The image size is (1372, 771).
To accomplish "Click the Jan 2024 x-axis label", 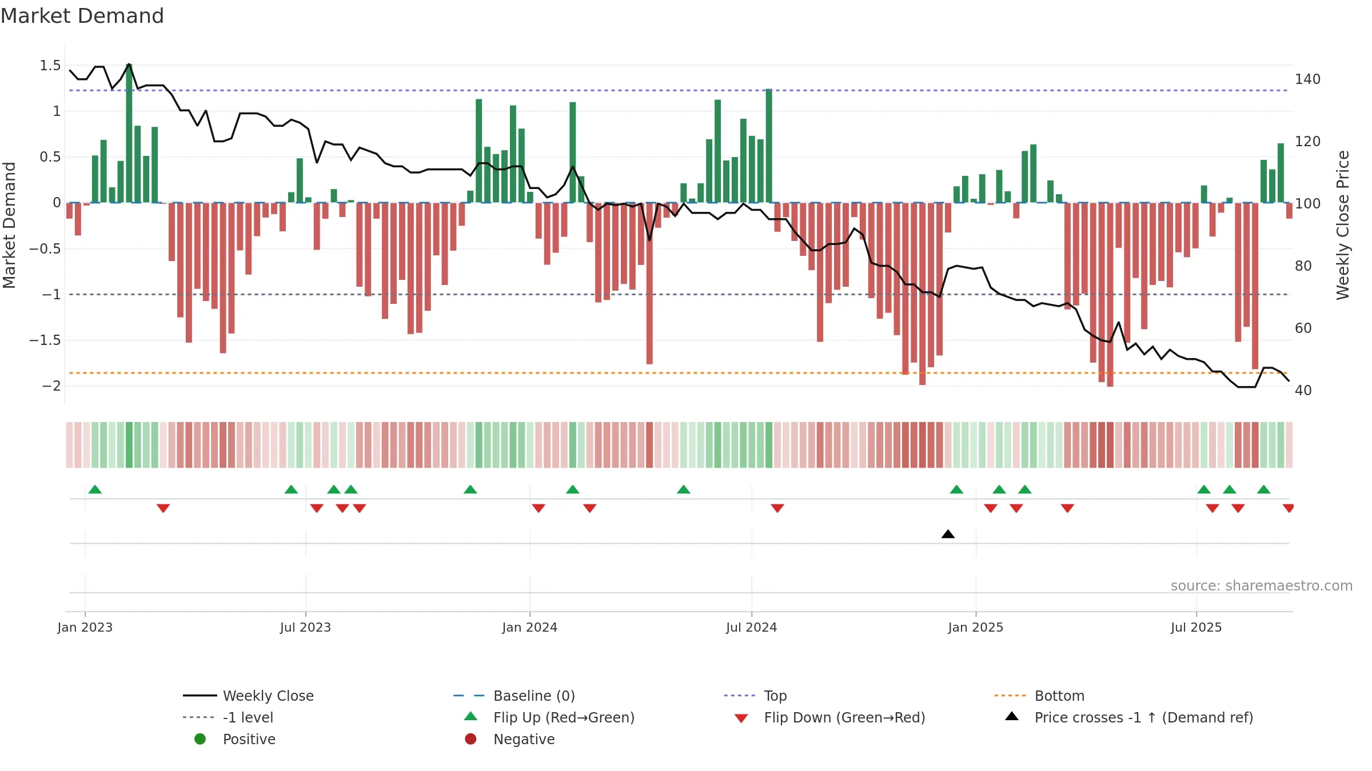I will click(x=530, y=627).
